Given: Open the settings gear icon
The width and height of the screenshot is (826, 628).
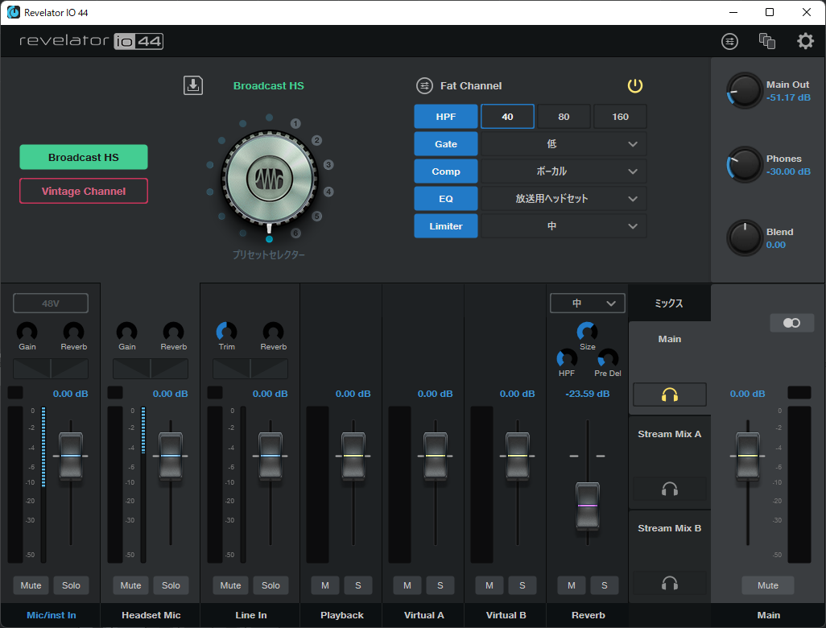Looking at the screenshot, I should coord(805,41).
